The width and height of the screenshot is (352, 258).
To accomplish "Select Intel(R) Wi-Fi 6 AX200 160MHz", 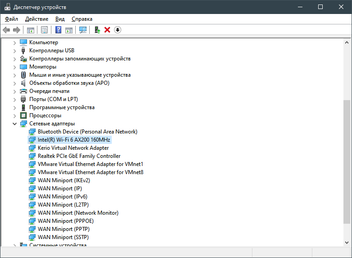I will tap(74, 140).
